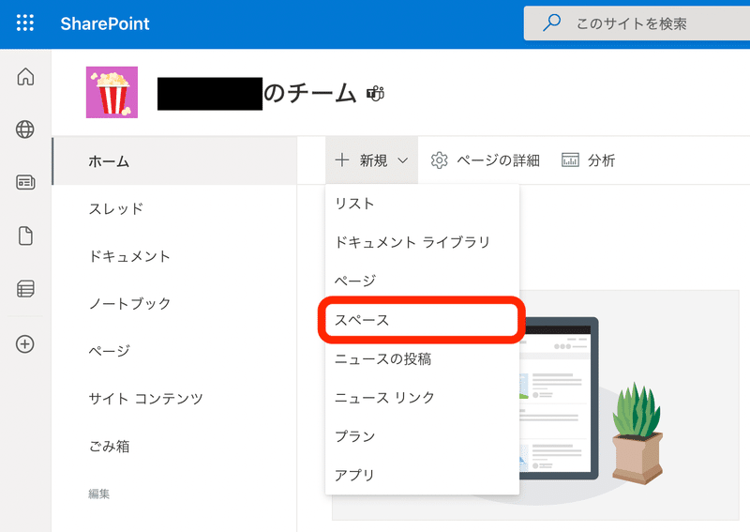Click the 編集 navigation edit link
This screenshot has height=532, width=750.
(x=99, y=494)
